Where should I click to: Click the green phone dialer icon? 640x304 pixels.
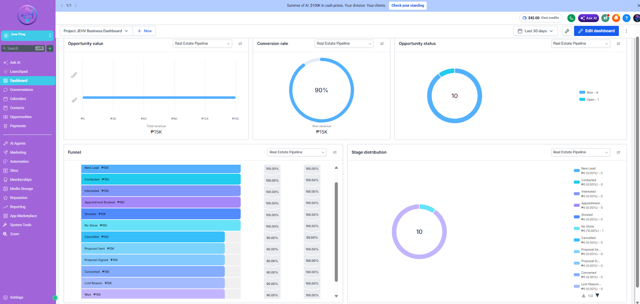(x=571, y=18)
